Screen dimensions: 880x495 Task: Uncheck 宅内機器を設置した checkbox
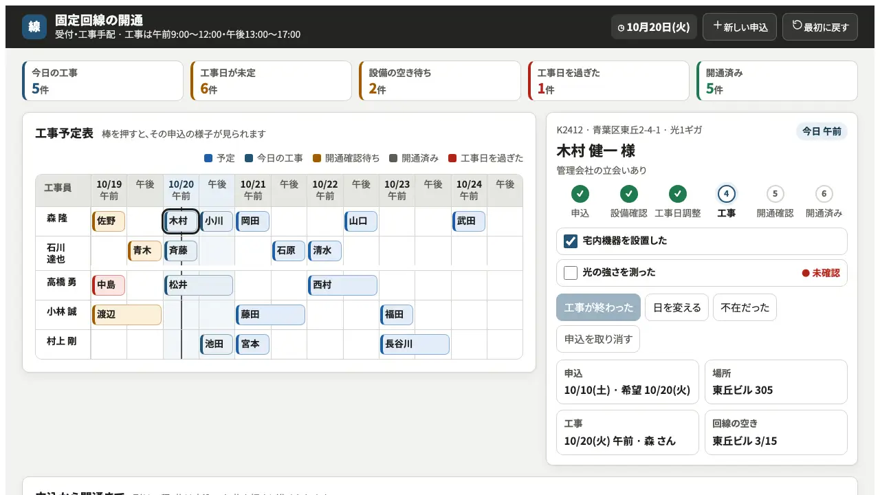point(571,241)
